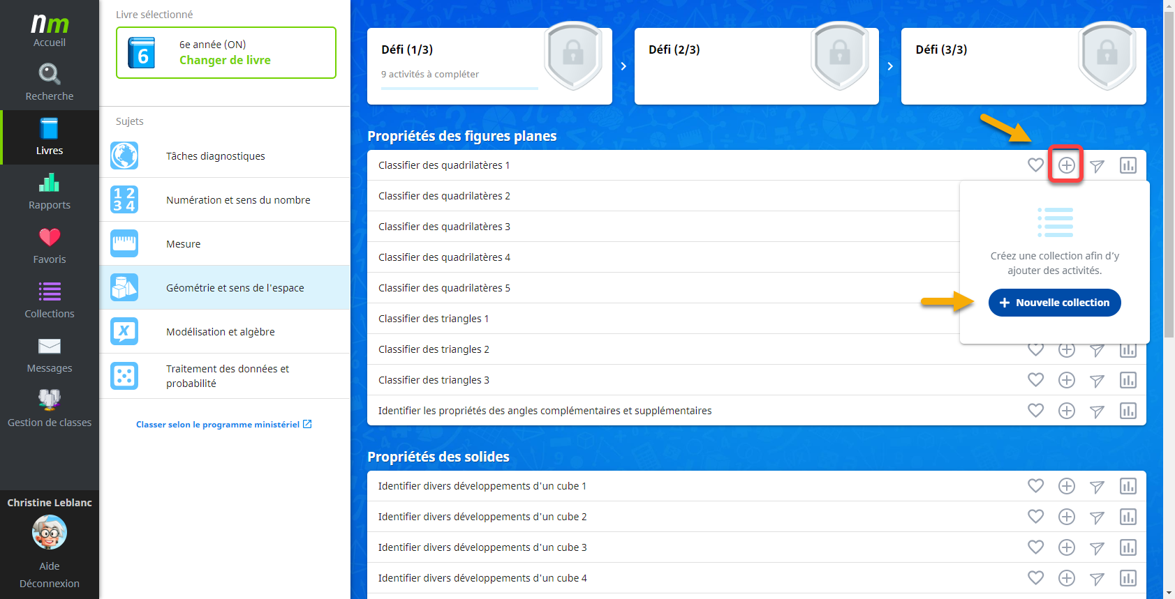Viewport: 1175px width, 599px height.
Task: Open the Défi (3/3) challenge card
Action: (x=1023, y=66)
